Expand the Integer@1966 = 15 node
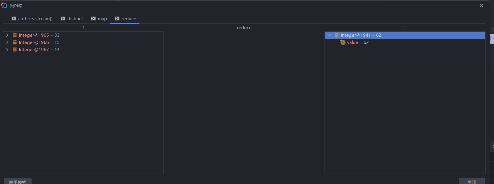Screen dimensions: 494x184 coord(7,42)
